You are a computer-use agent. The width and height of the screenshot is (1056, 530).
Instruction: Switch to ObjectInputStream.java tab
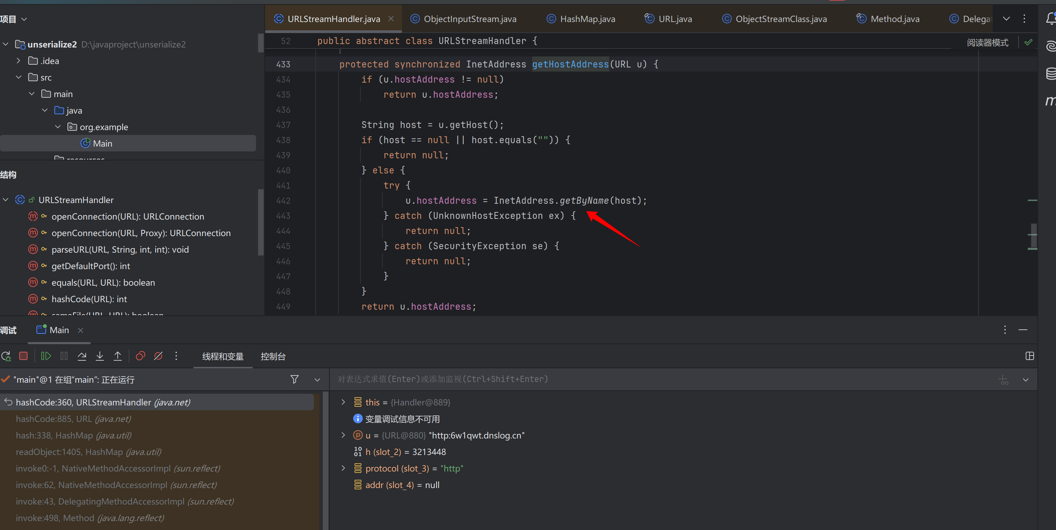click(470, 19)
